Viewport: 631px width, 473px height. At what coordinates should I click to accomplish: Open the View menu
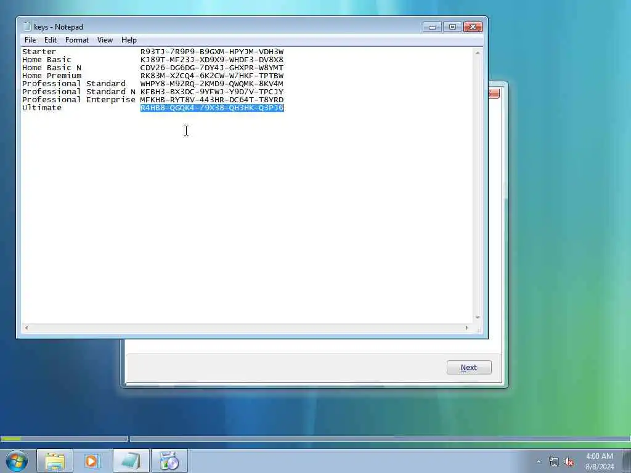105,40
